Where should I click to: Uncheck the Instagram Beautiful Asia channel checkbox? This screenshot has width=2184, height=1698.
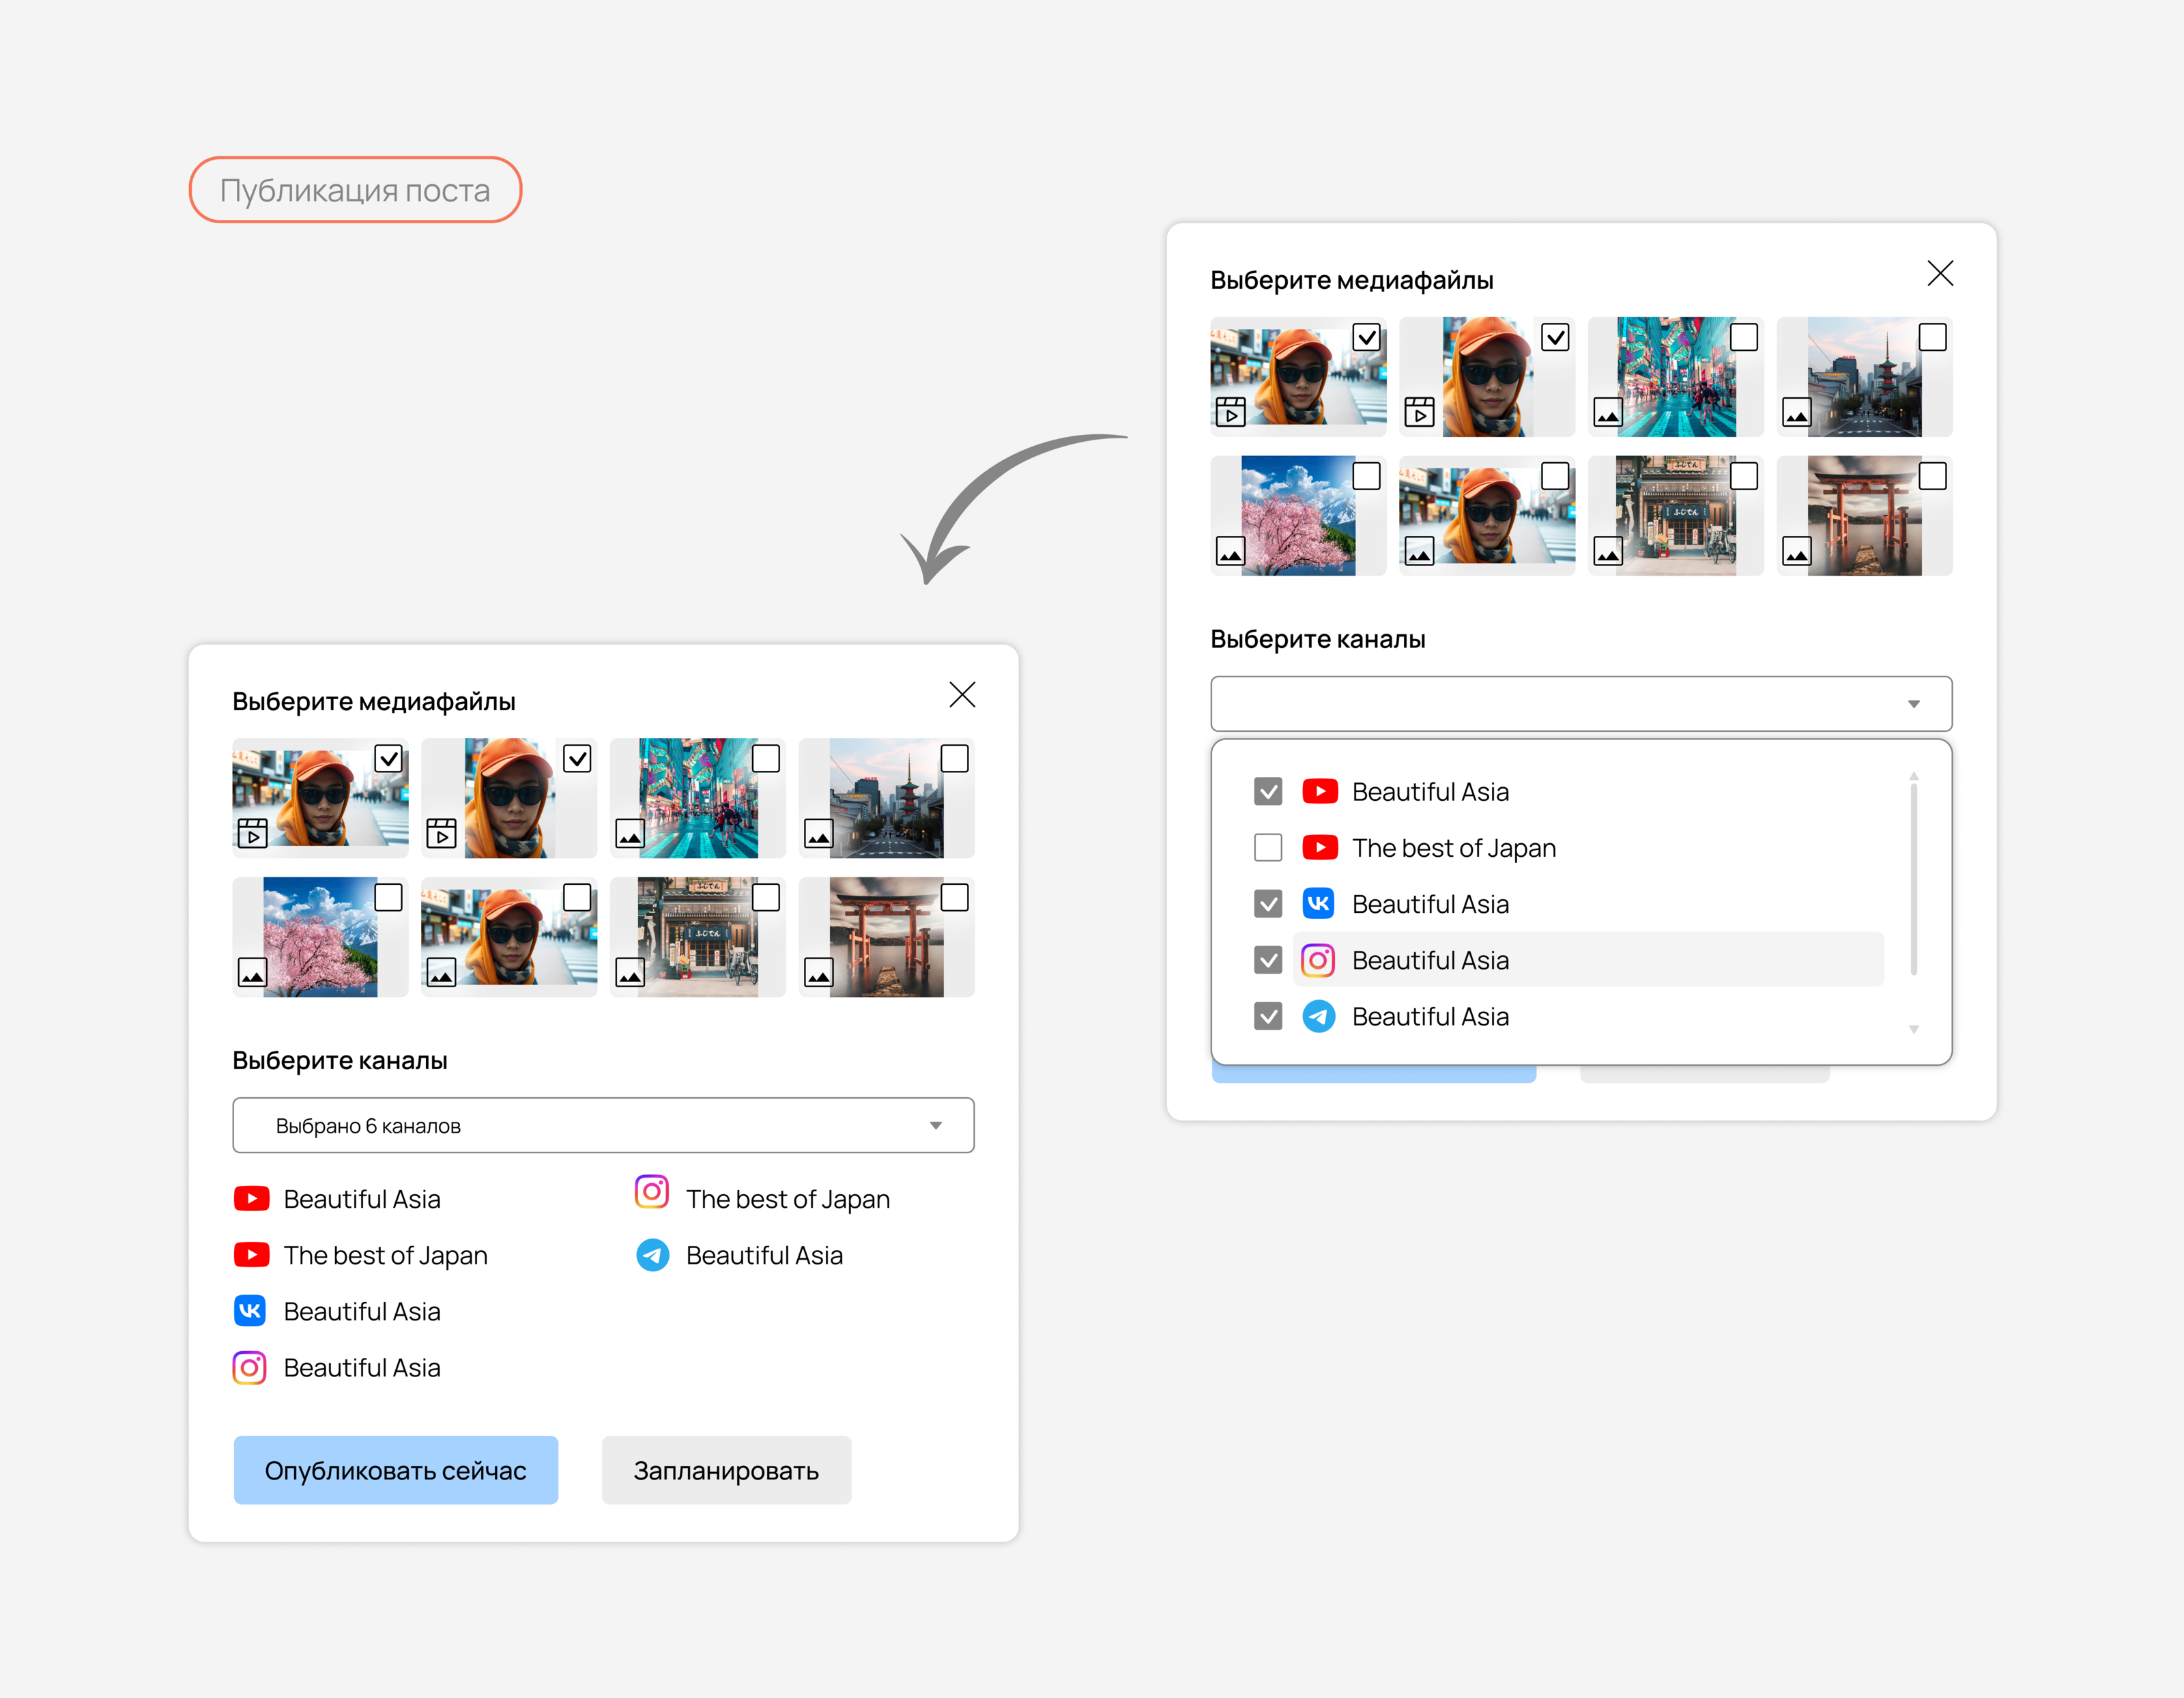pyautogui.click(x=1268, y=961)
